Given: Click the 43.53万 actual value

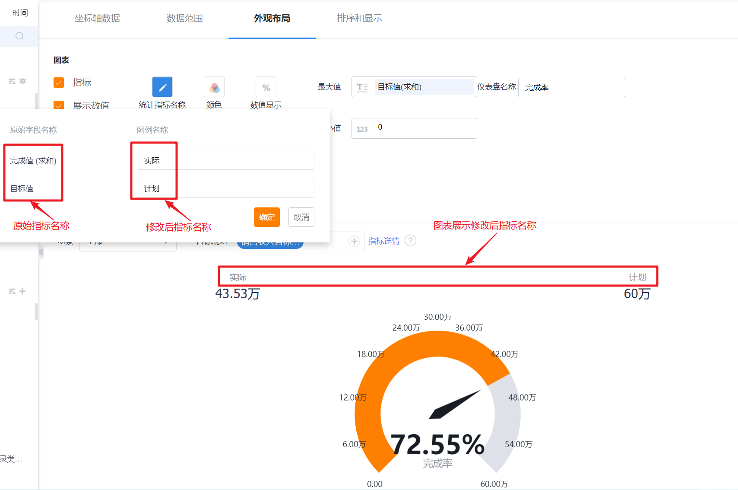Looking at the screenshot, I should [238, 294].
